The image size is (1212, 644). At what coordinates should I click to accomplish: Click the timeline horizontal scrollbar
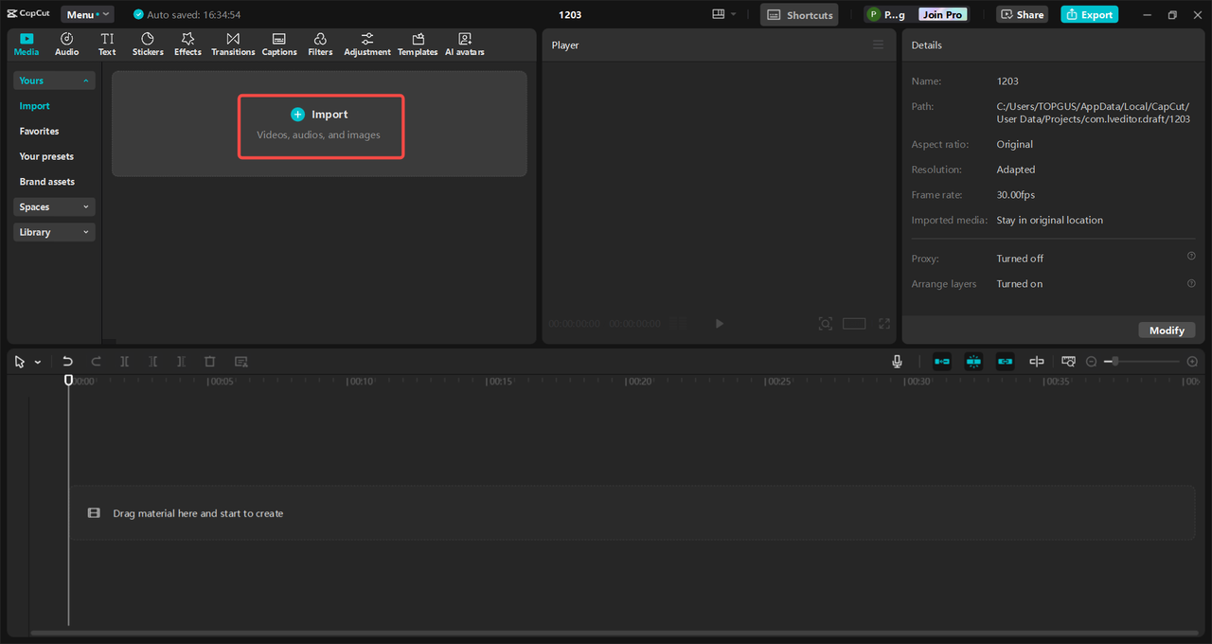coord(615,633)
